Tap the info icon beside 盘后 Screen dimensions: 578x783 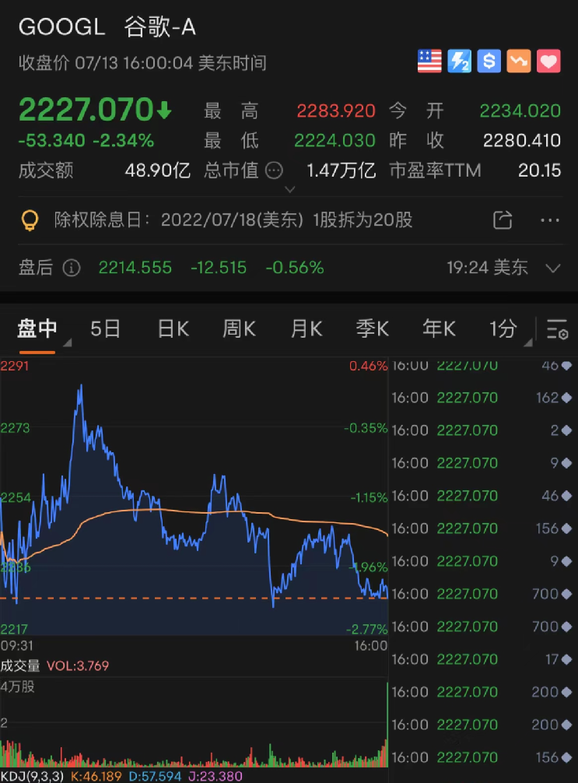point(72,269)
